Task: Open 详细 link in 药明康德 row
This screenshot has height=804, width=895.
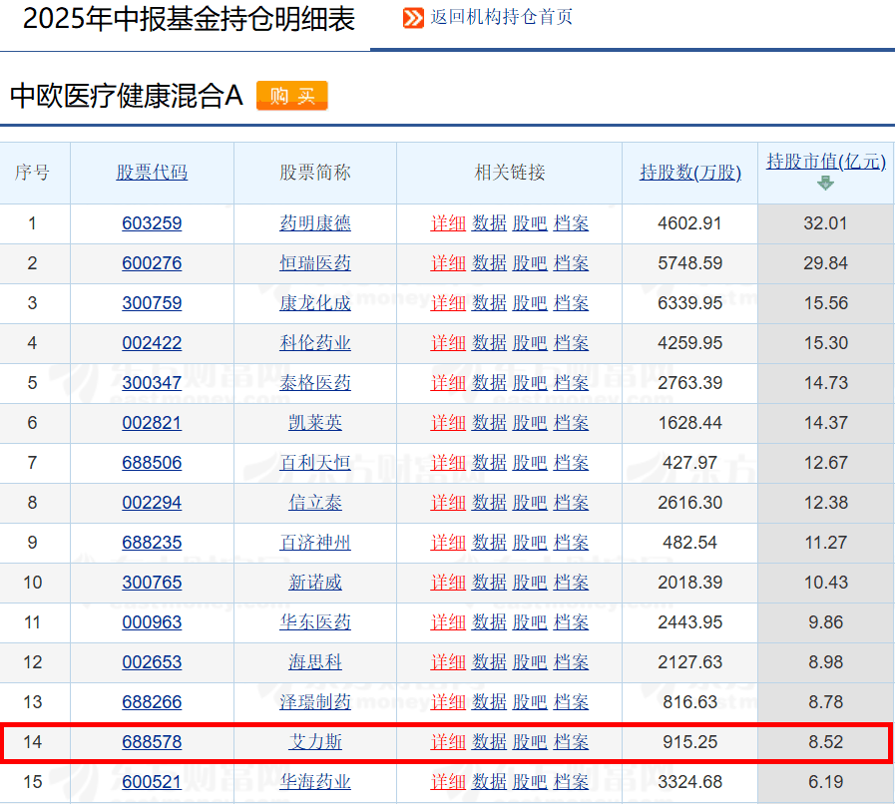Action: pyautogui.click(x=448, y=223)
